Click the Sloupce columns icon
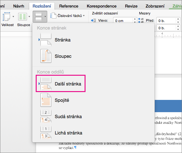 click(x=23, y=17)
